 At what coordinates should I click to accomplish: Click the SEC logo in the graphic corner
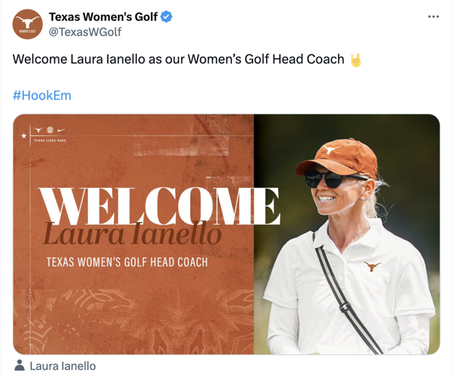tap(50, 130)
